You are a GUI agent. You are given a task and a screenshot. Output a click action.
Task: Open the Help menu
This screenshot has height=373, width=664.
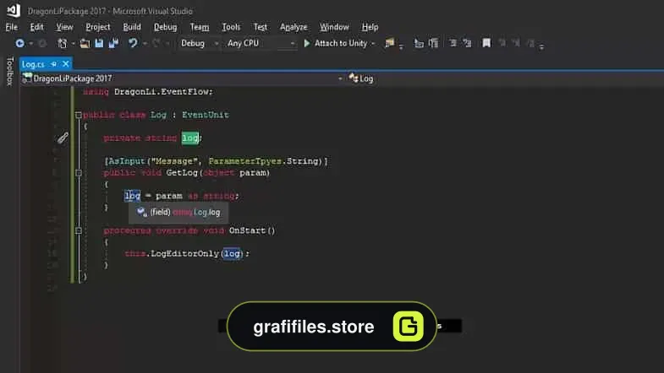click(370, 27)
